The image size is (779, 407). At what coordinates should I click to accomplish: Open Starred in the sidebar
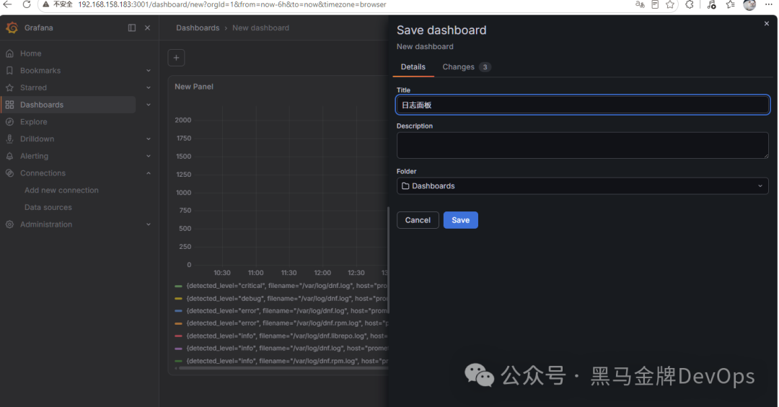[33, 87]
